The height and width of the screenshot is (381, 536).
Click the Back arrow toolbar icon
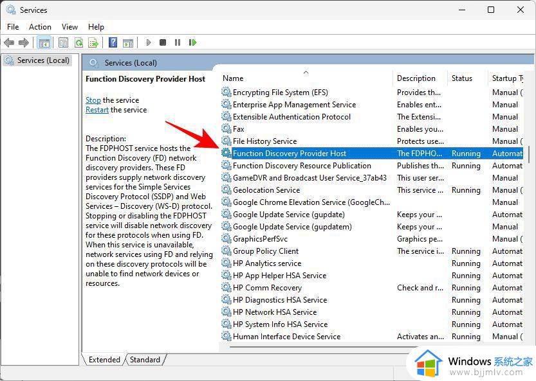pyautogui.click(x=9, y=42)
